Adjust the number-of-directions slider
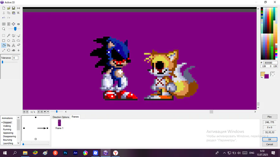 (x=23, y=144)
